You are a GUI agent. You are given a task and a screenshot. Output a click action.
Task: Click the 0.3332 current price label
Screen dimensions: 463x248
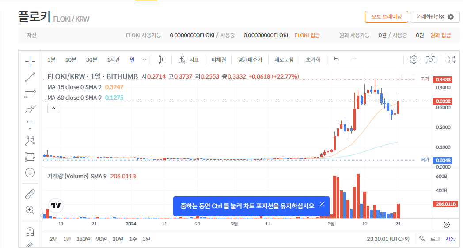tap(443, 101)
